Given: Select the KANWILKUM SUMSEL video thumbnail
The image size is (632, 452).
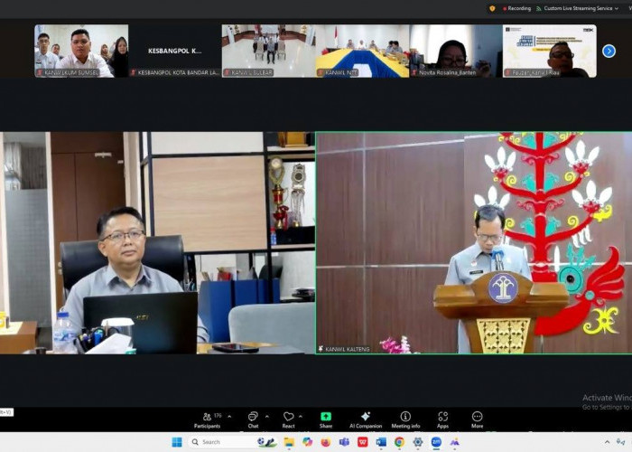Looking at the screenshot, I should 81,51.
